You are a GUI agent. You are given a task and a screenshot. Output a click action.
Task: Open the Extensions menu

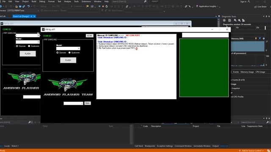click(x=86, y=1)
